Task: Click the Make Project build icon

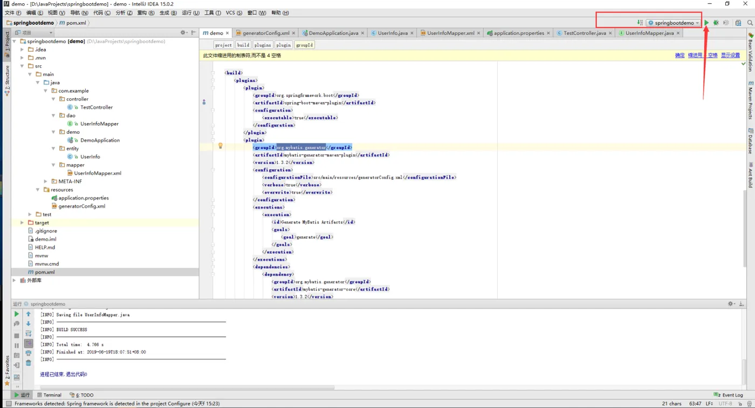Action: pyautogui.click(x=640, y=23)
